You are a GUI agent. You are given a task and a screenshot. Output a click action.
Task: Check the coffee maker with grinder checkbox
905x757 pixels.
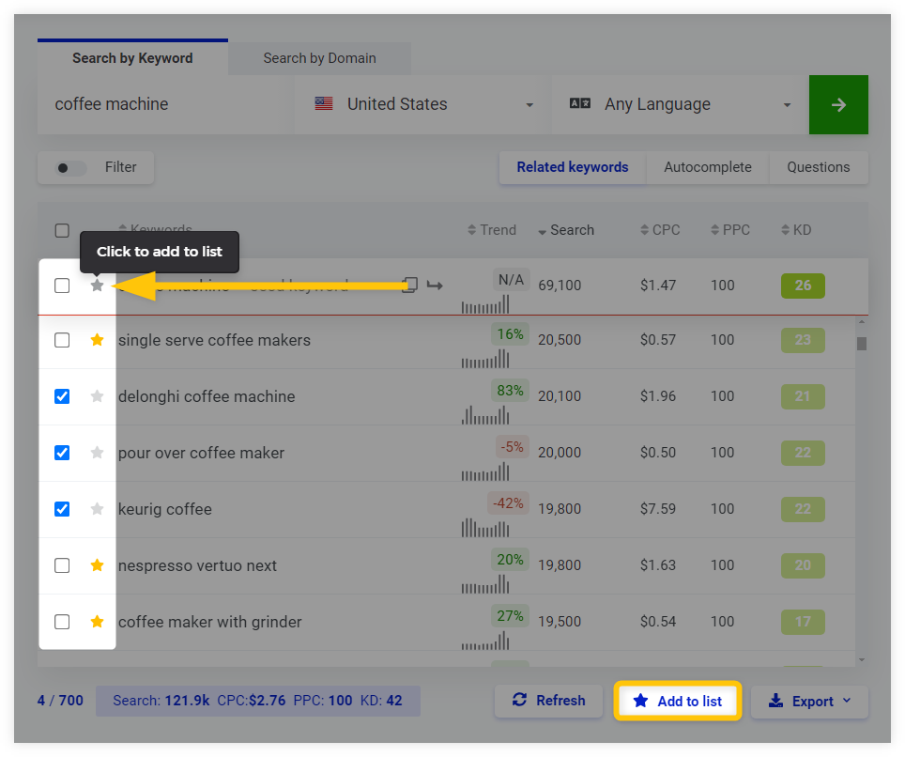(x=62, y=622)
